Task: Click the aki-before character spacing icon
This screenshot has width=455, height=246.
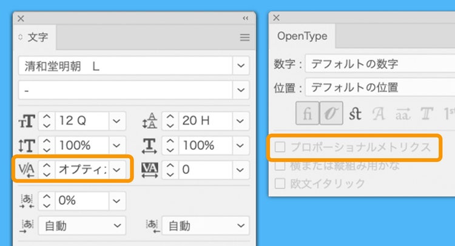Action: 27,226
